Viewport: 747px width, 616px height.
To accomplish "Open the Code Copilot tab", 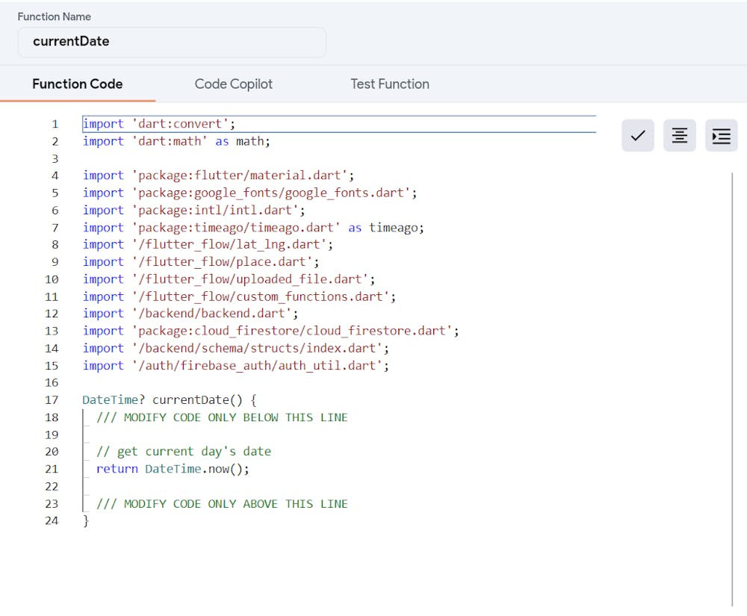I will pyautogui.click(x=233, y=84).
